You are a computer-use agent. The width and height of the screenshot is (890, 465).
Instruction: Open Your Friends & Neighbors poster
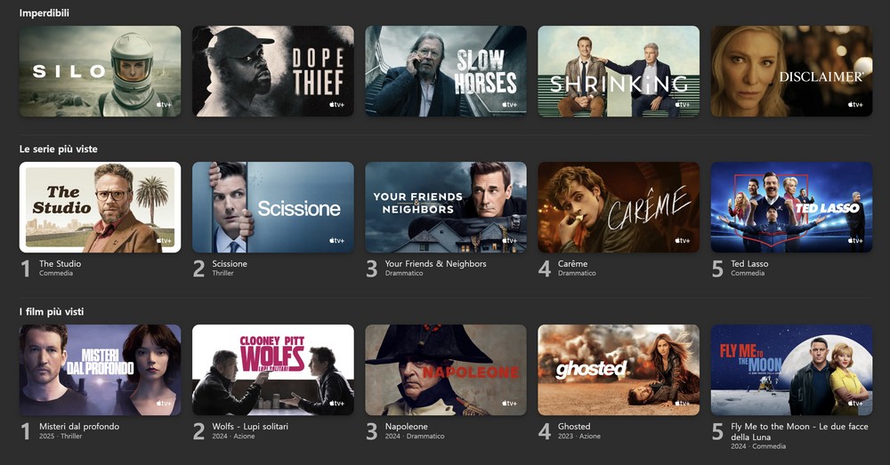[x=446, y=207]
